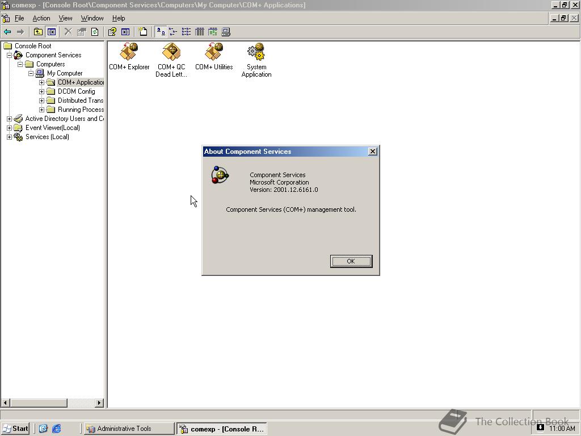Screen dimensions: 581x436
Task: Click the Help toolbar icon
Action: coord(112,32)
